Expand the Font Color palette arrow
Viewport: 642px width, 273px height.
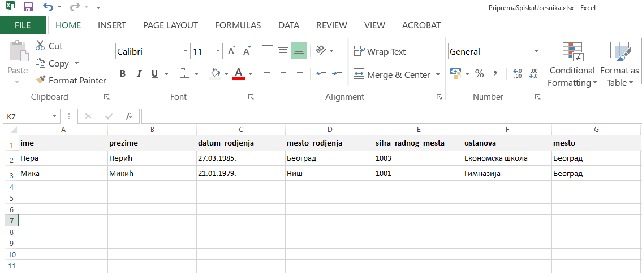(250, 74)
